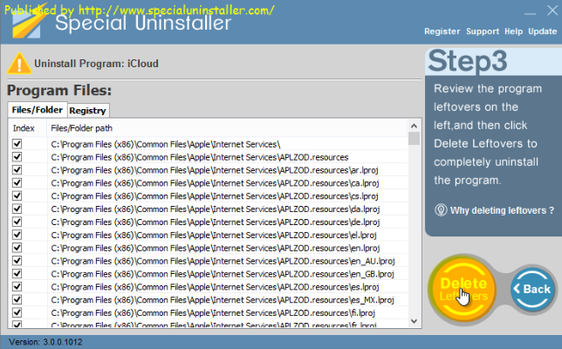
Task: Select the path text ending in fi.lproj
Action: (x=213, y=313)
